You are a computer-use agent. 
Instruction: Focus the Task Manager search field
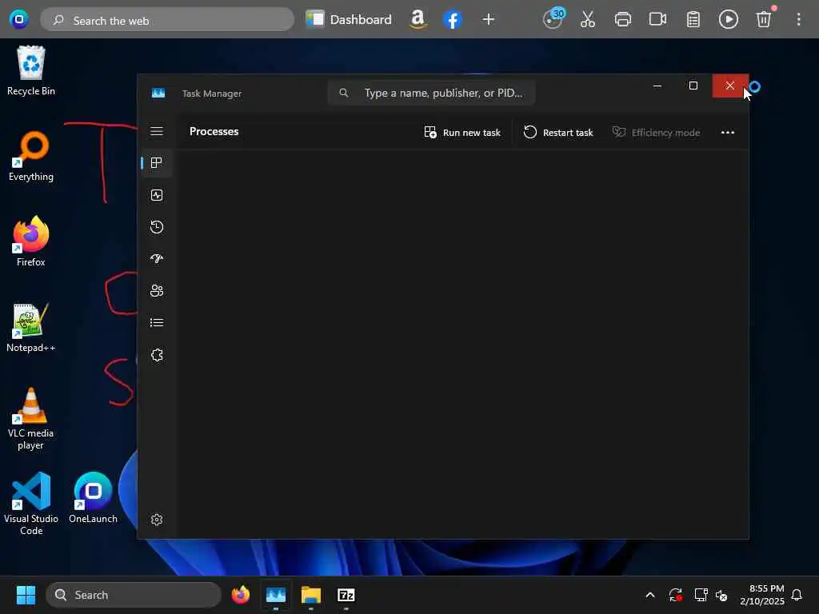coord(431,93)
